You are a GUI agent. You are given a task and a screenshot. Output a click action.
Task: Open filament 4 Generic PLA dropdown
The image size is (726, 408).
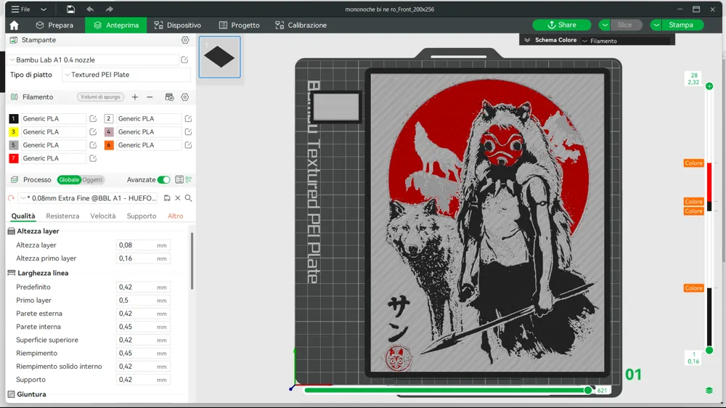coord(149,132)
